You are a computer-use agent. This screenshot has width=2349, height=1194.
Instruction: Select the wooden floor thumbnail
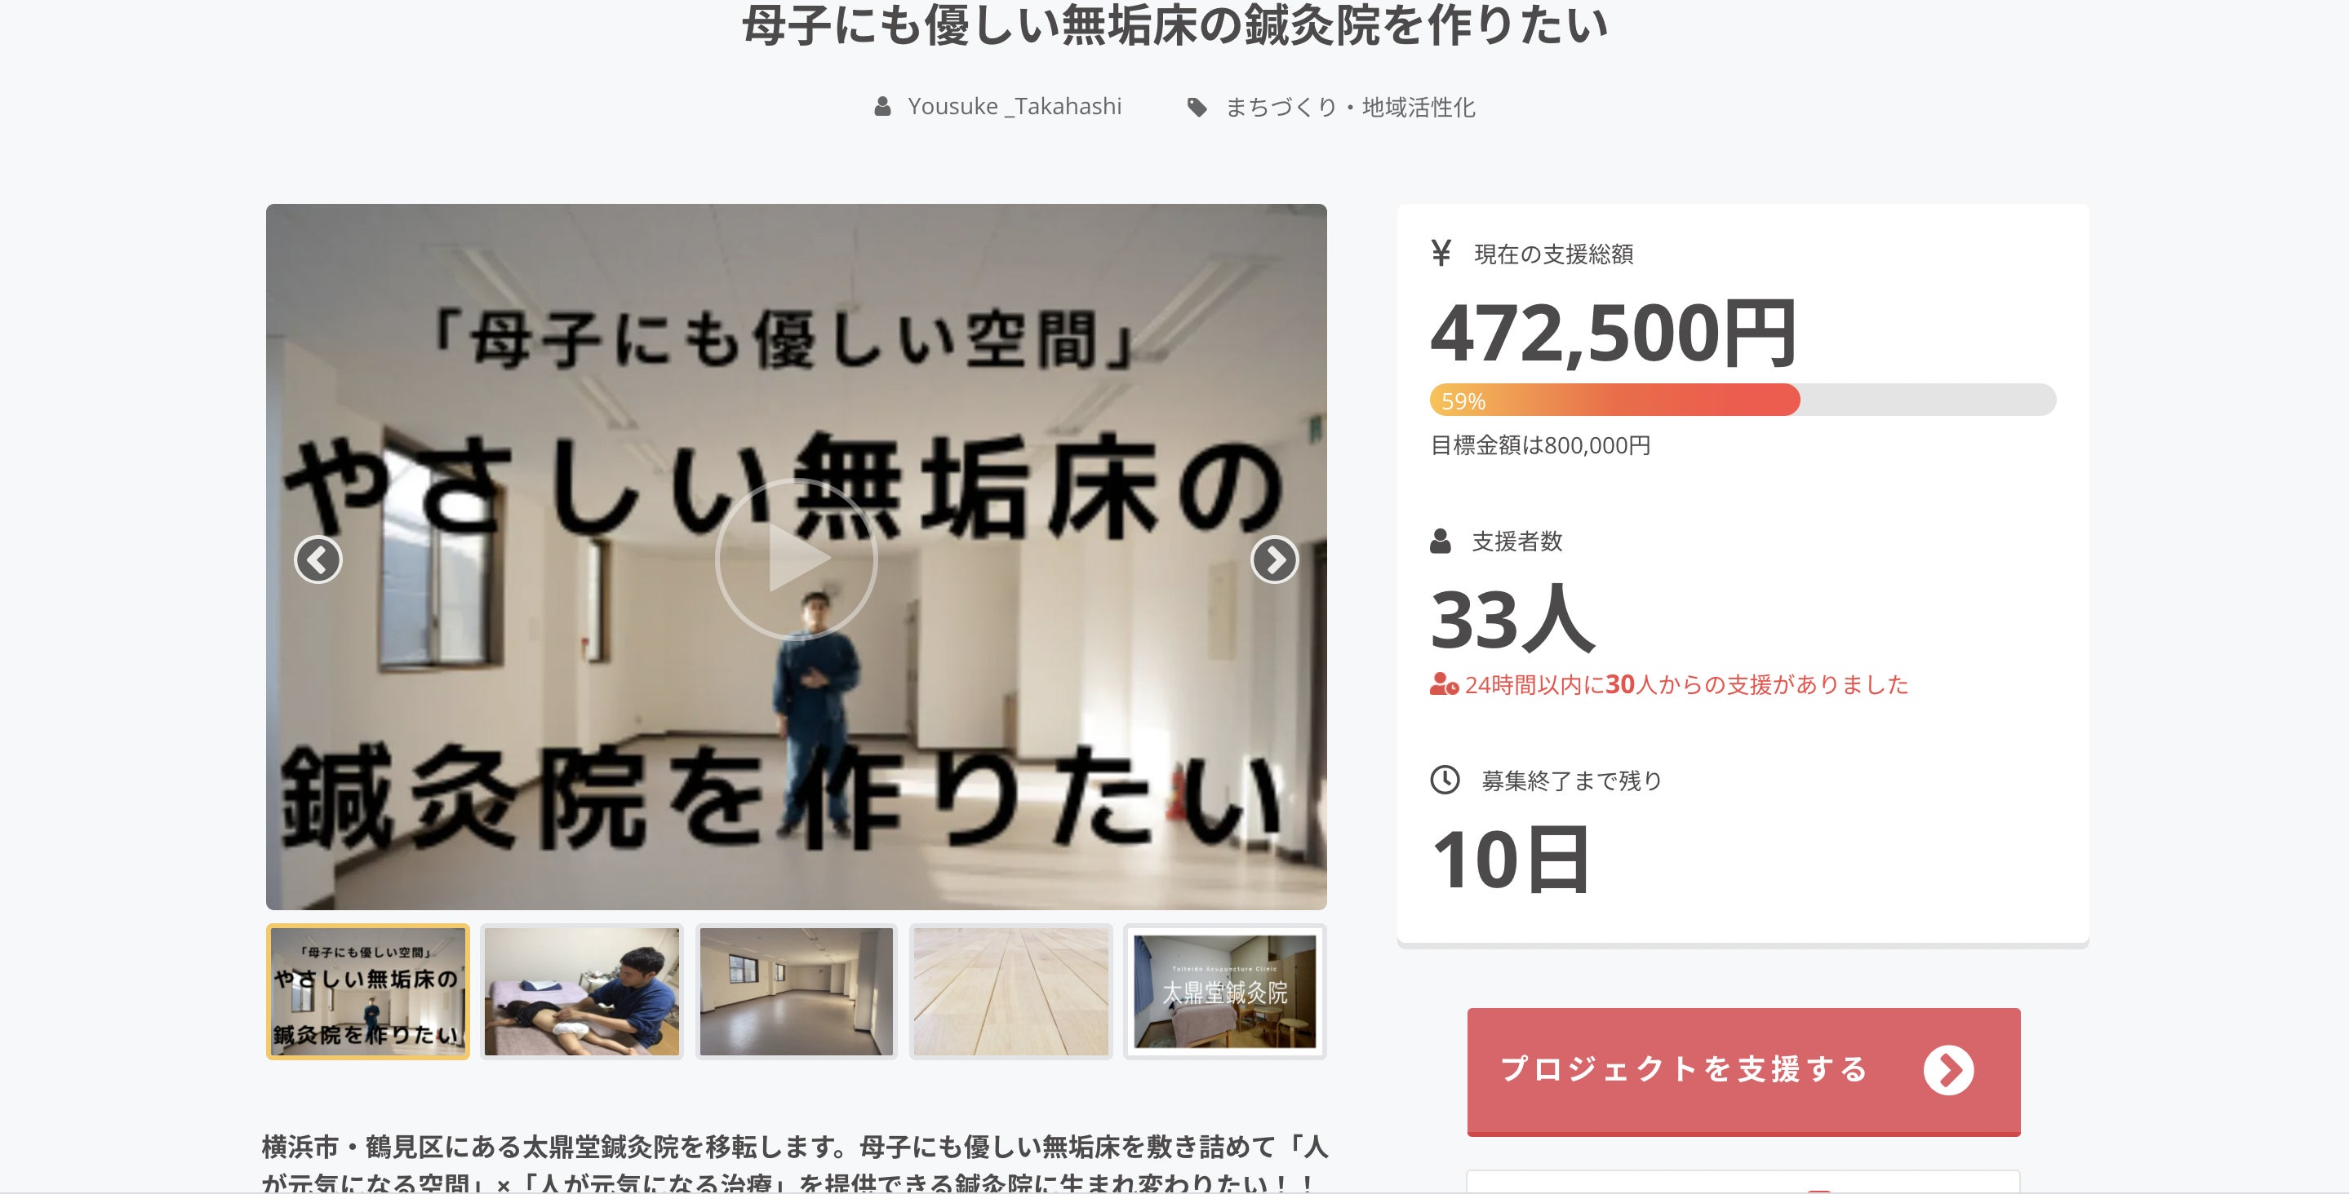click(x=1010, y=991)
